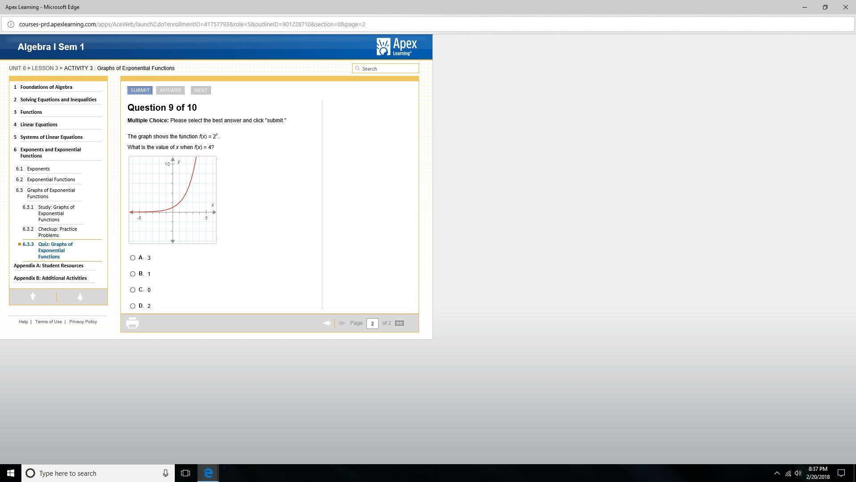The width and height of the screenshot is (856, 482).
Task: Open the Terms of Use link
Action: 49,322
